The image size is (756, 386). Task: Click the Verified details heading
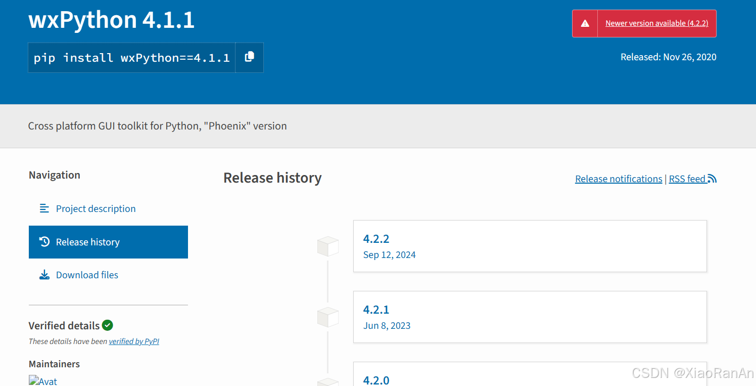point(64,326)
